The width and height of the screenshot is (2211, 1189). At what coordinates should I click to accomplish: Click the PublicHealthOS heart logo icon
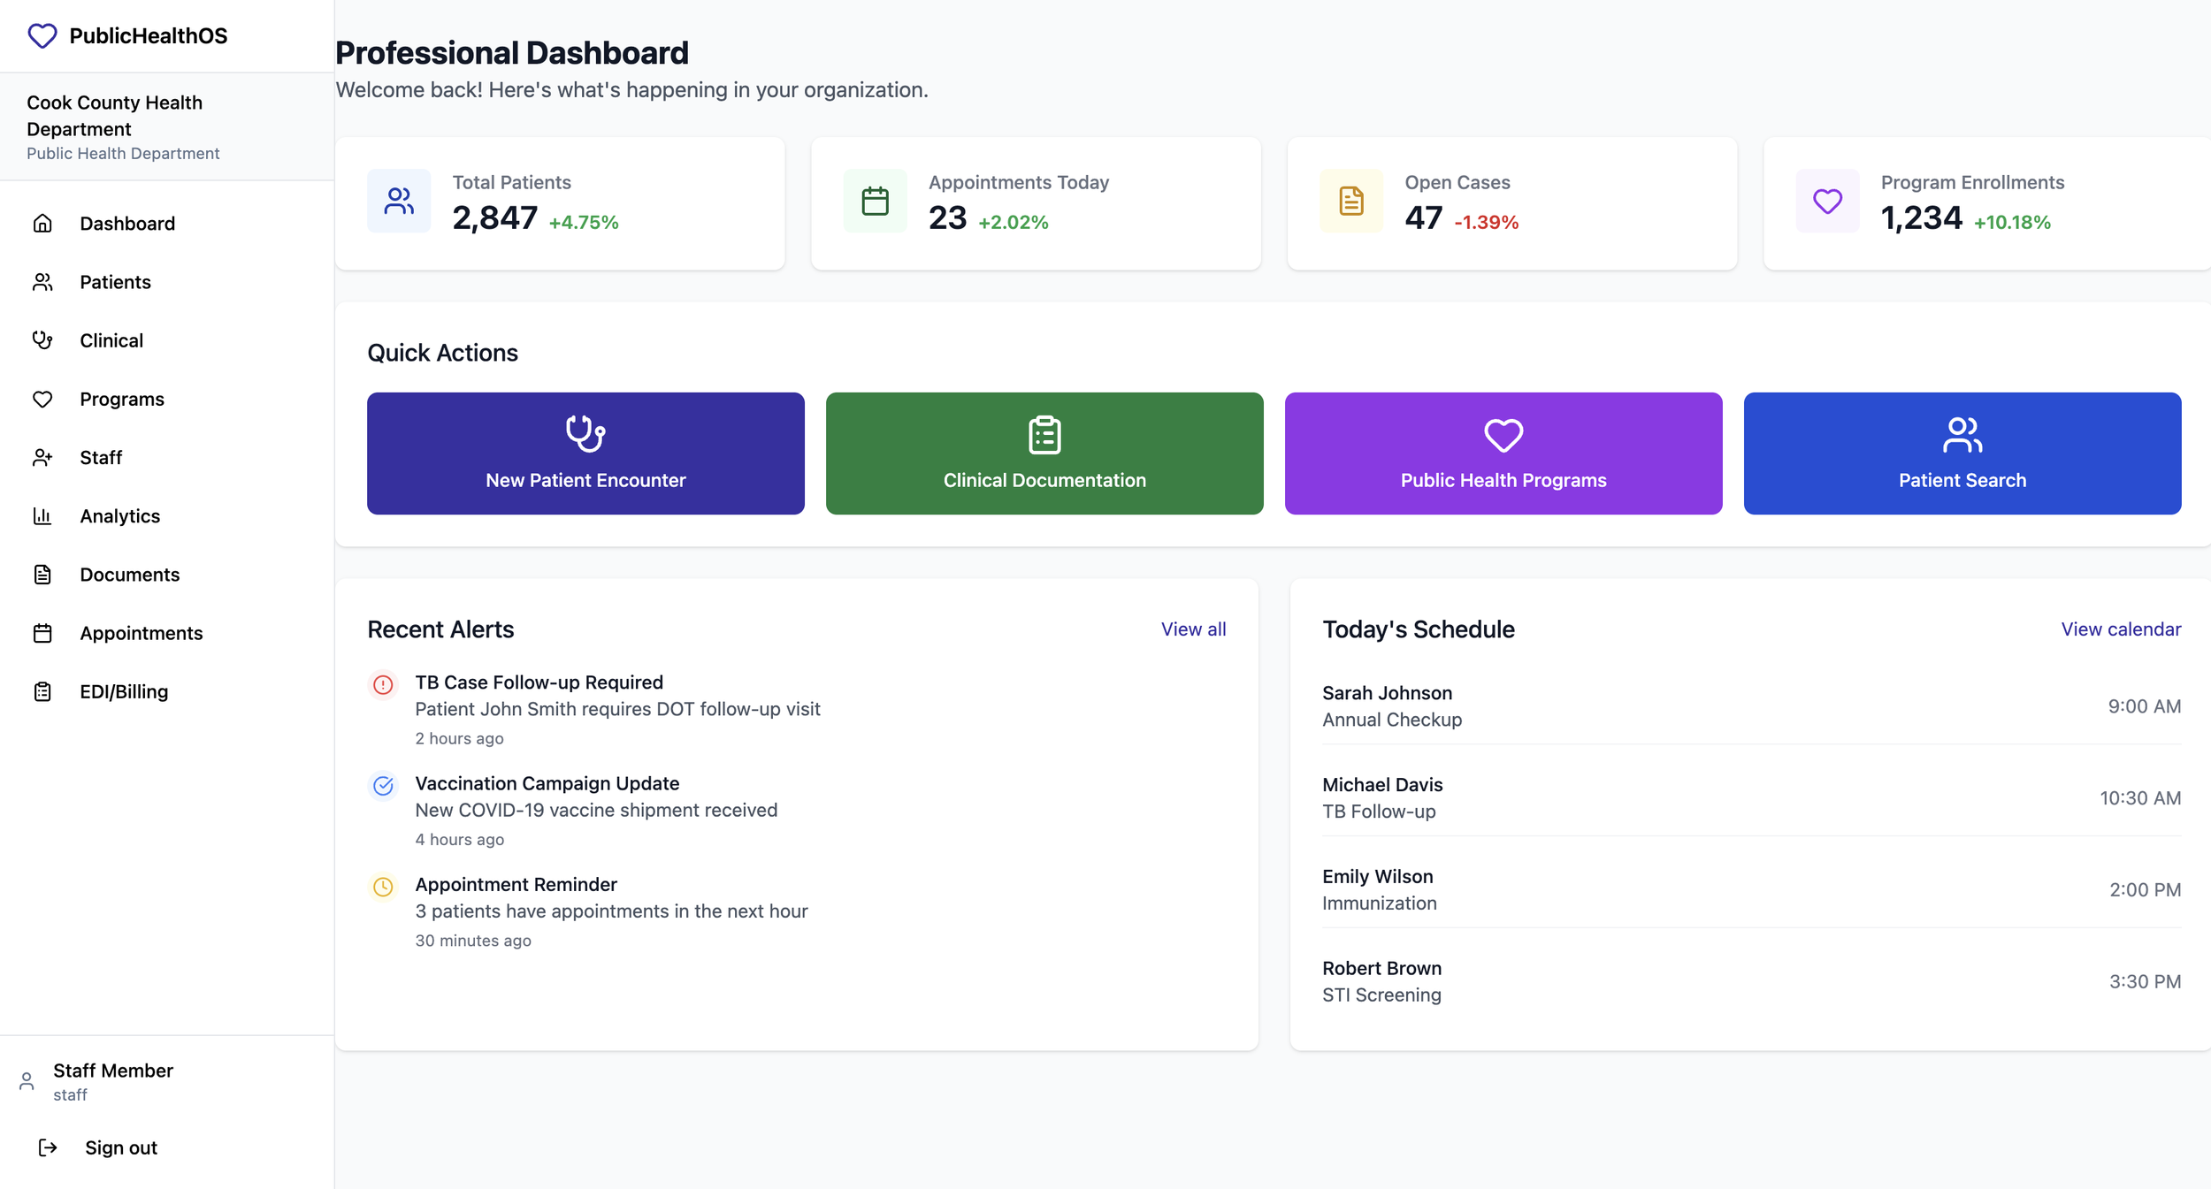42,36
